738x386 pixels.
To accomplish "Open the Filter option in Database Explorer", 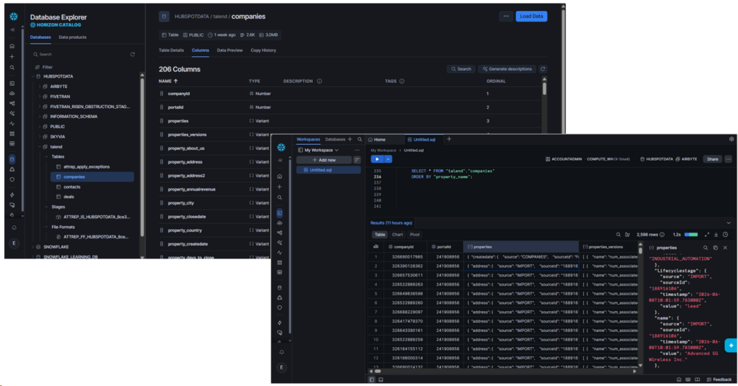I will (x=44, y=67).
